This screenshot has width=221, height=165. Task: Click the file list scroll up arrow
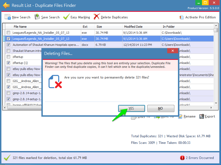tap(216, 26)
